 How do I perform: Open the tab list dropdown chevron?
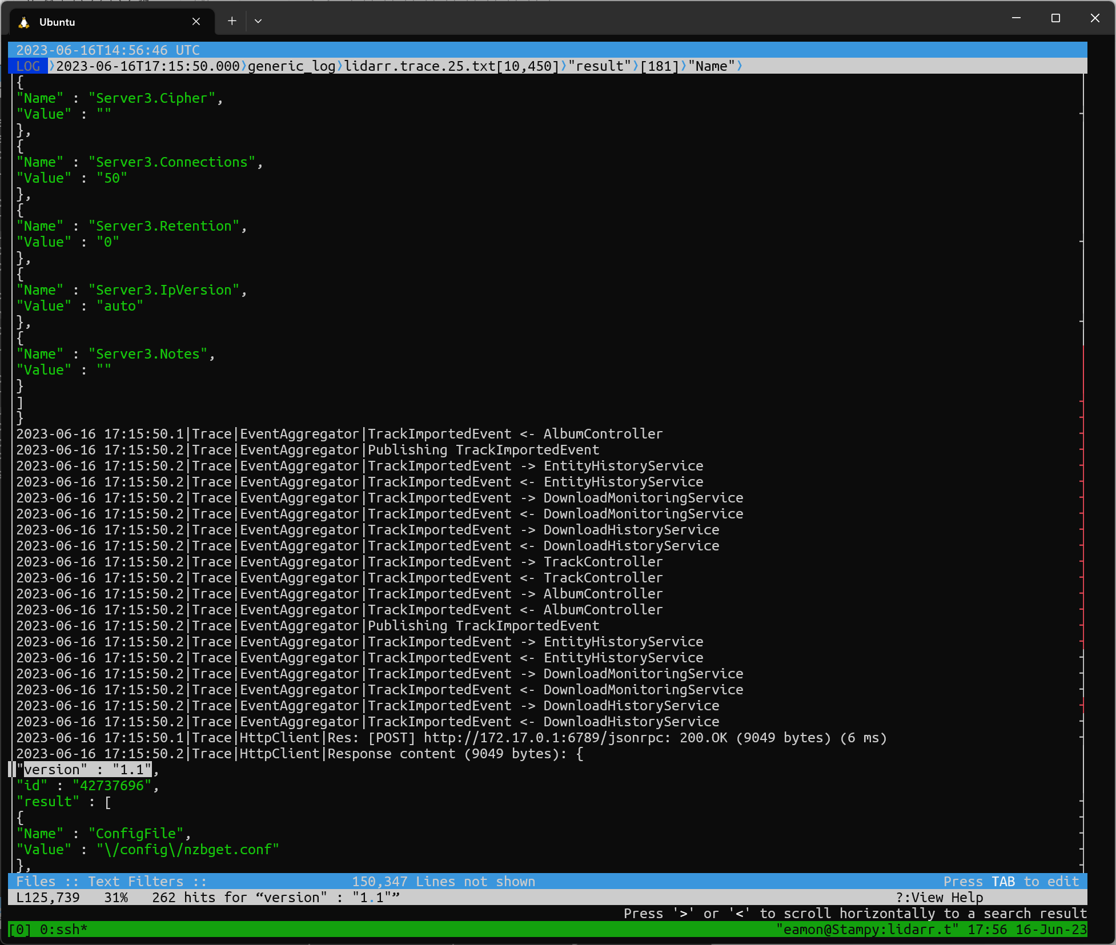[258, 21]
